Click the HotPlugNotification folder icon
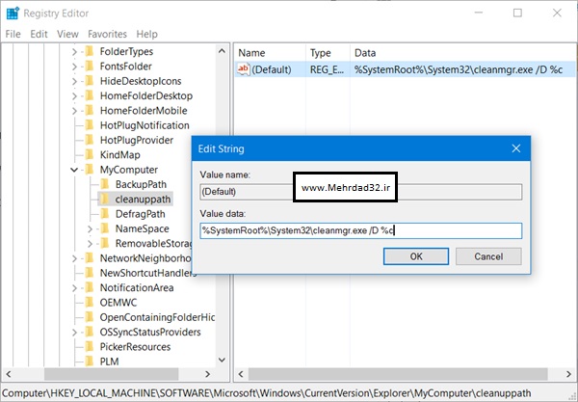578x402 pixels. tap(90, 125)
